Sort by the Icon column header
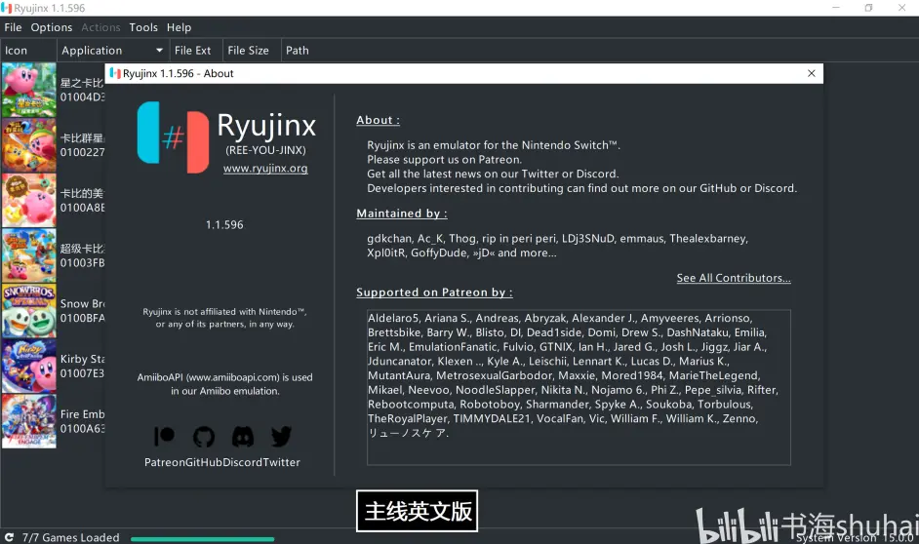 pyautogui.click(x=28, y=51)
